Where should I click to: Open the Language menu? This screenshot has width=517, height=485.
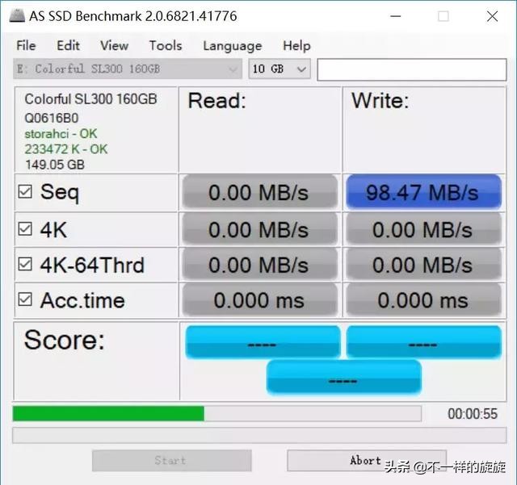(x=233, y=46)
